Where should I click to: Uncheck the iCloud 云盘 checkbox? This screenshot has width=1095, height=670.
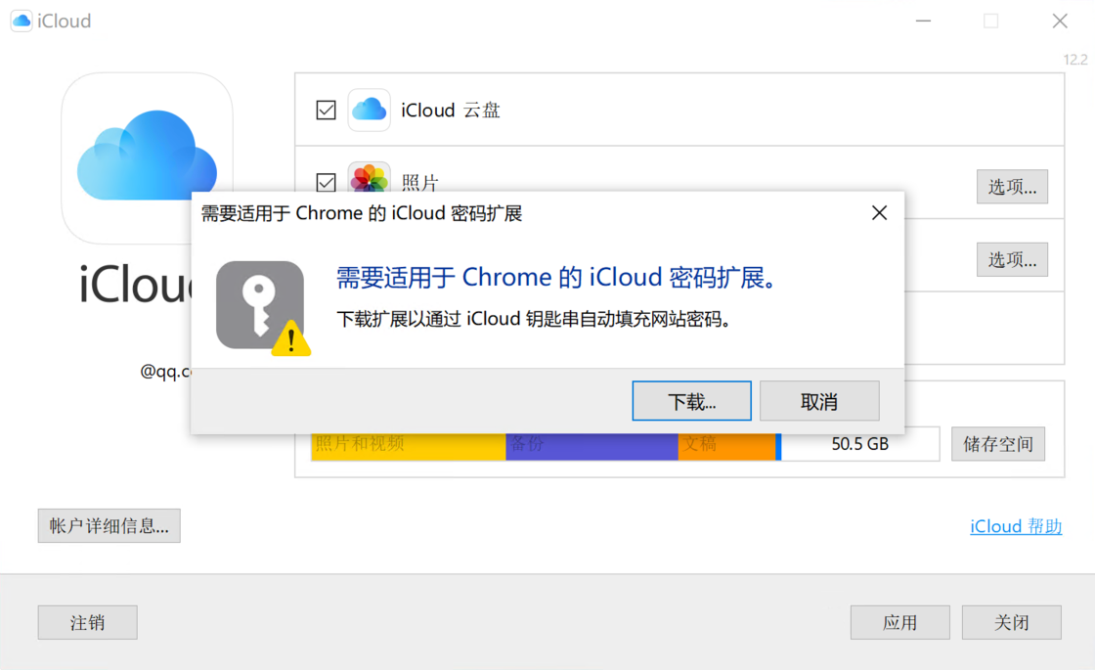[326, 110]
